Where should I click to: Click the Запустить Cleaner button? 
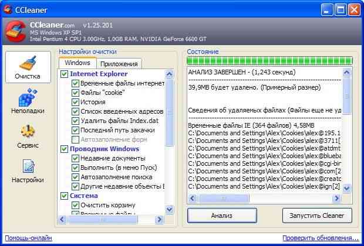317,216
